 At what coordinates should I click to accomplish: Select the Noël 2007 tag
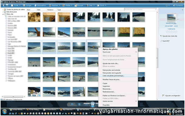pyautogui.click(x=166, y=41)
